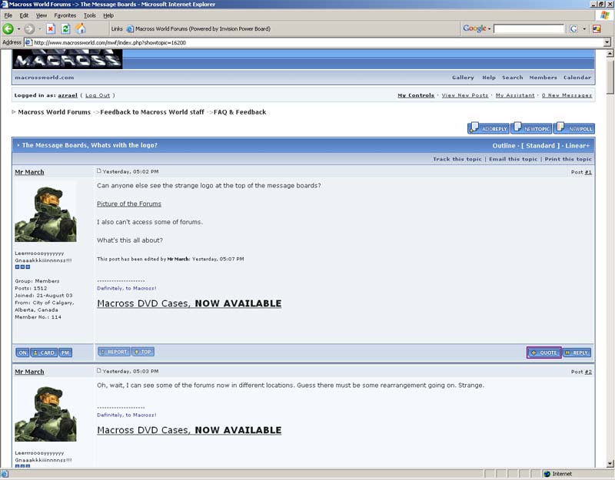Refresh the page with green arrows icon
Screen dimensions: 615x480
(x=65, y=28)
